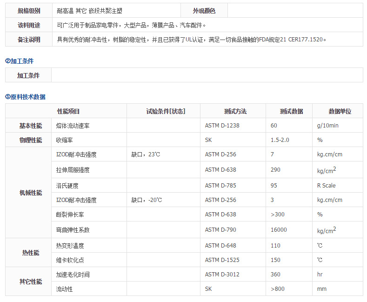The height and width of the screenshot is (302, 367).
Task: Select the 流动性 property cell
Action: pyautogui.click(x=89, y=289)
